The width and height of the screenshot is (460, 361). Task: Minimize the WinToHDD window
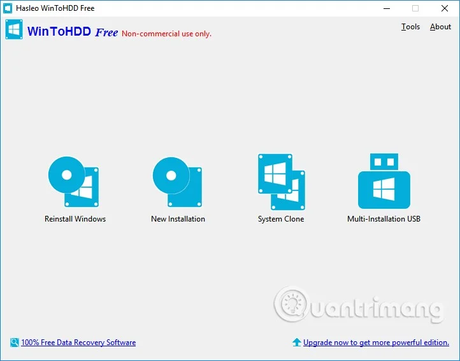tap(387, 8)
